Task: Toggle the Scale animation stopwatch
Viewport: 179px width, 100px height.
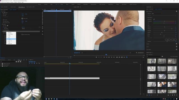Action: pos(3,16)
